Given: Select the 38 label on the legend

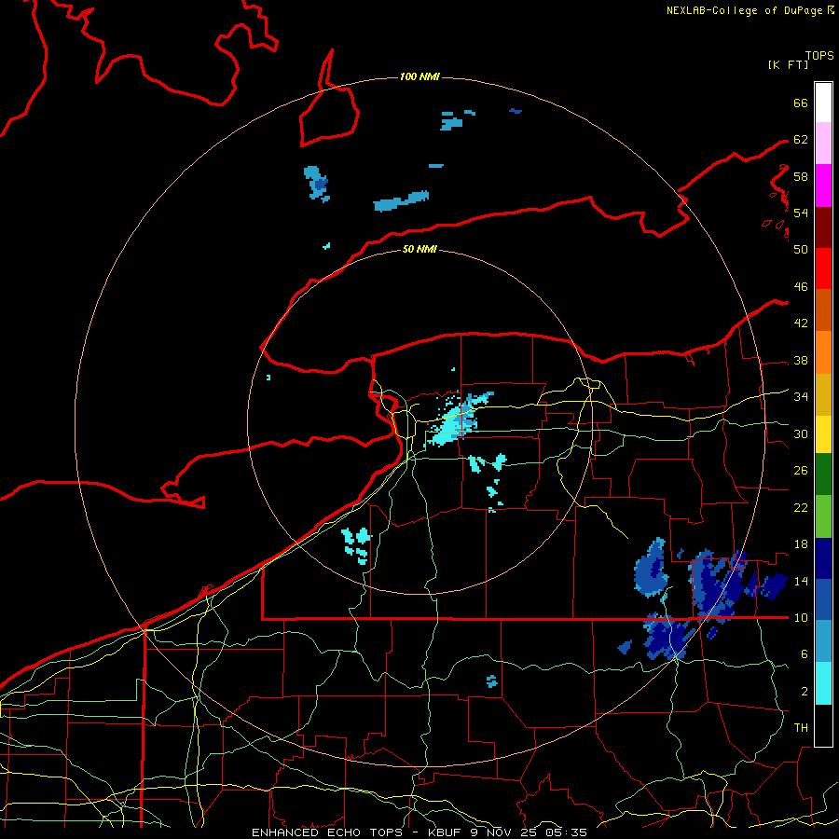Looking at the screenshot, I should click(801, 361).
